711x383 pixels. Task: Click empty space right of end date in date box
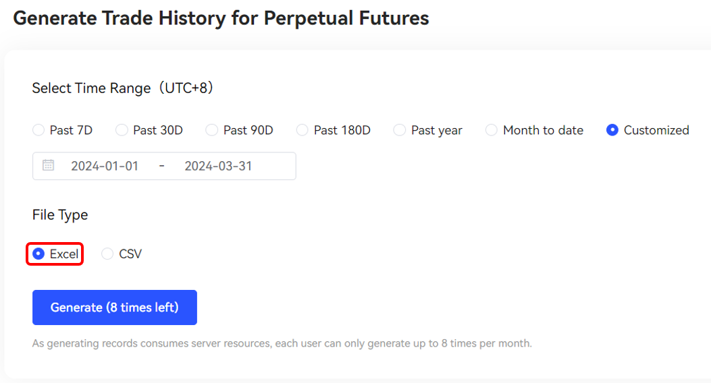click(273, 166)
